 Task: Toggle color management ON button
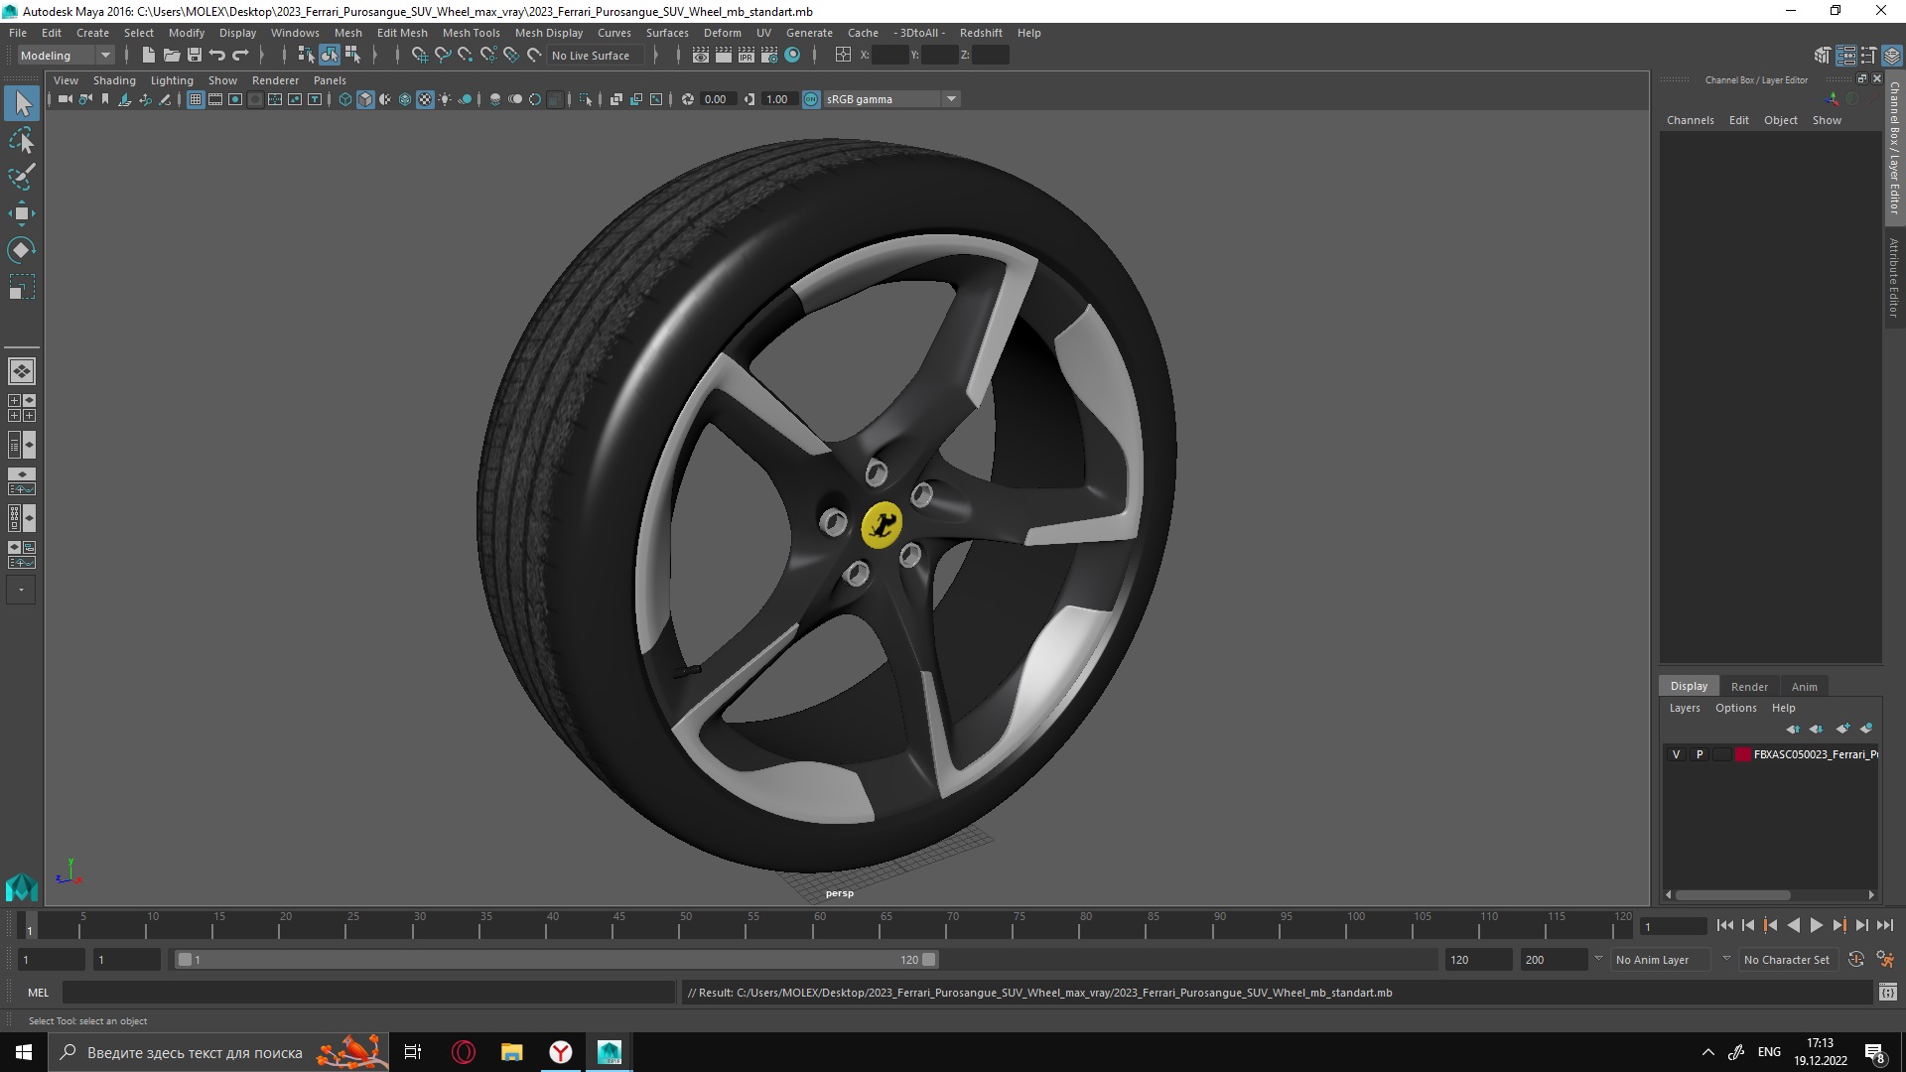811,99
